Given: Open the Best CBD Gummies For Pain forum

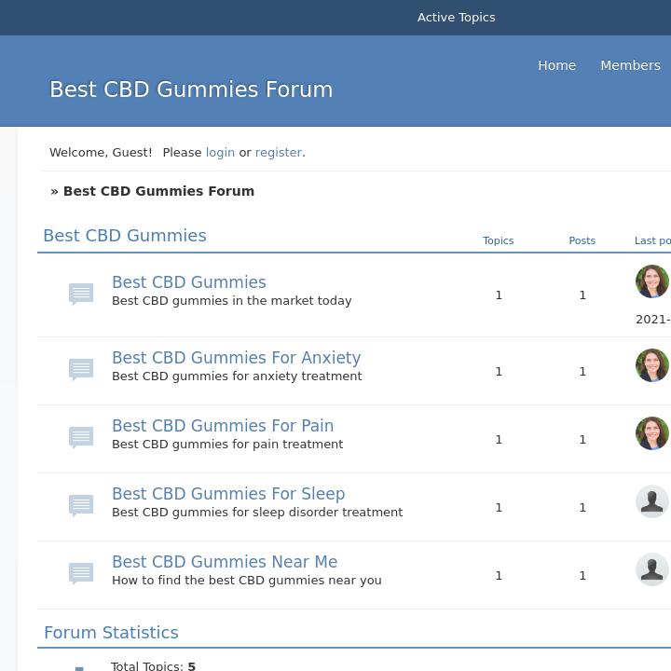Looking at the screenshot, I should pyautogui.click(x=223, y=426).
